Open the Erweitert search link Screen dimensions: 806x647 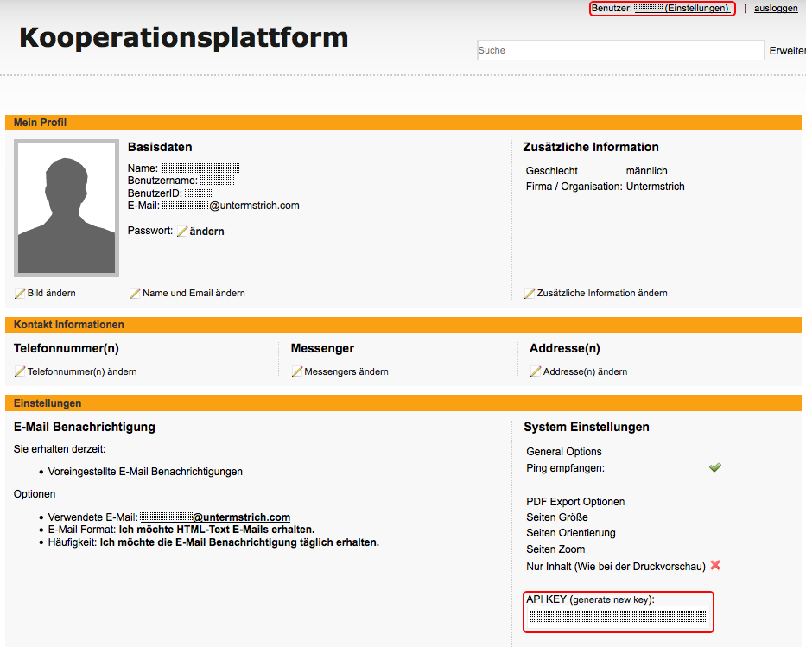point(787,51)
